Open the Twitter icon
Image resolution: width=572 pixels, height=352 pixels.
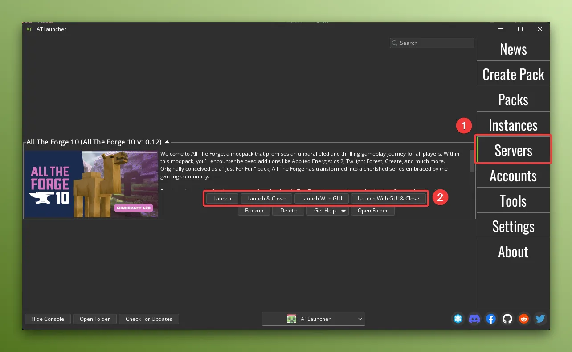click(540, 319)
